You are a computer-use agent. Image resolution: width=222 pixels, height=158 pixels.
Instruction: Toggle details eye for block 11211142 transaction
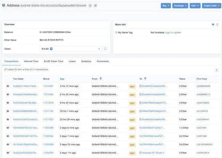[x=8, y=111]
